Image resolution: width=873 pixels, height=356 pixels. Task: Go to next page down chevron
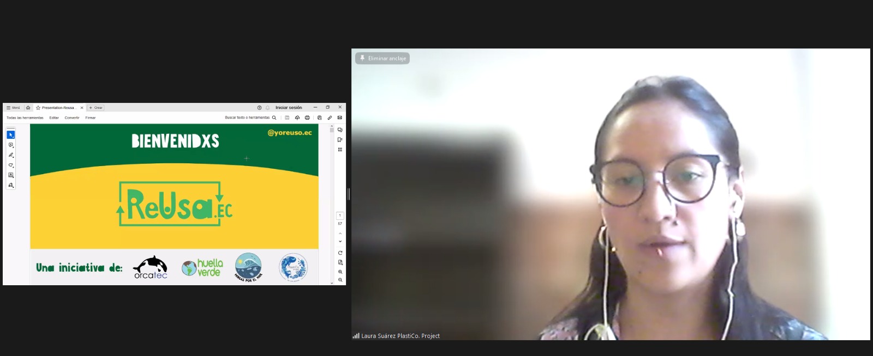(x=340, y=241)
